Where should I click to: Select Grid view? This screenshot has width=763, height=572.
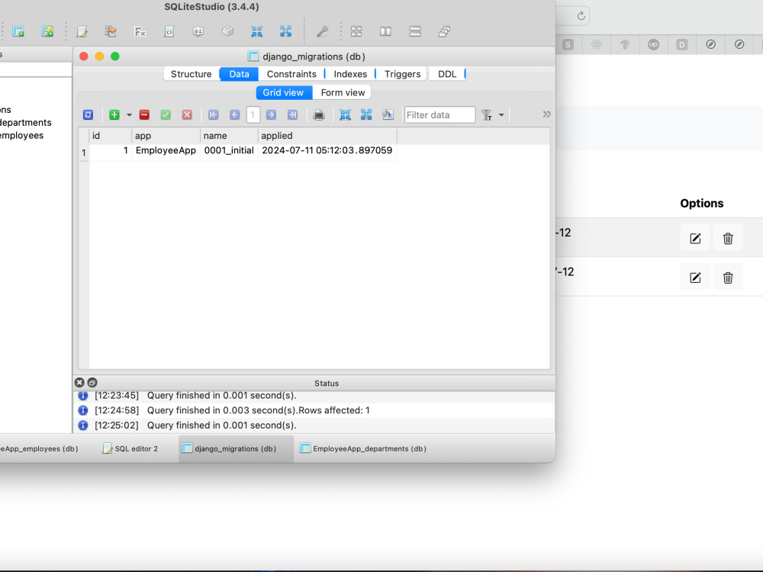coord(283,92)
